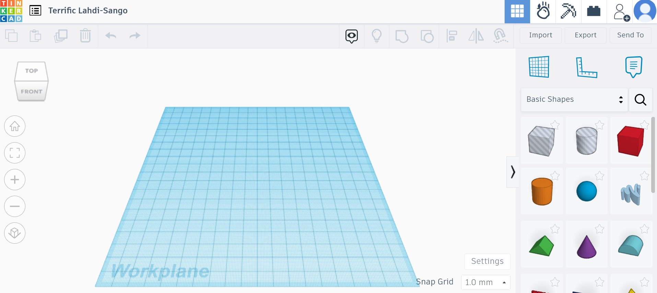Toggle the Cruise magnet tool
Screen dimensions: 657x293
501,36
